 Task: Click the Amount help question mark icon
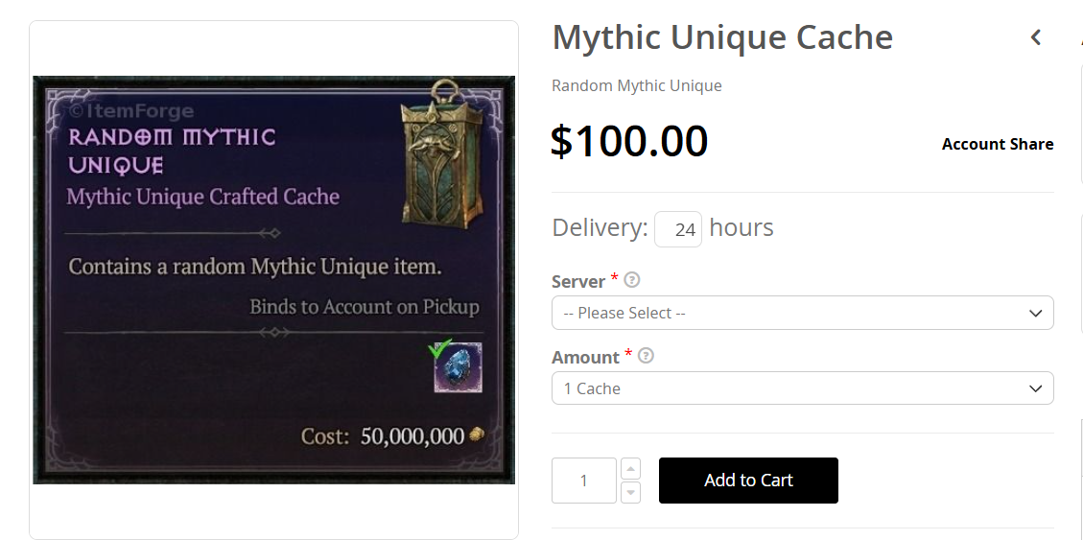click(646, 356)
